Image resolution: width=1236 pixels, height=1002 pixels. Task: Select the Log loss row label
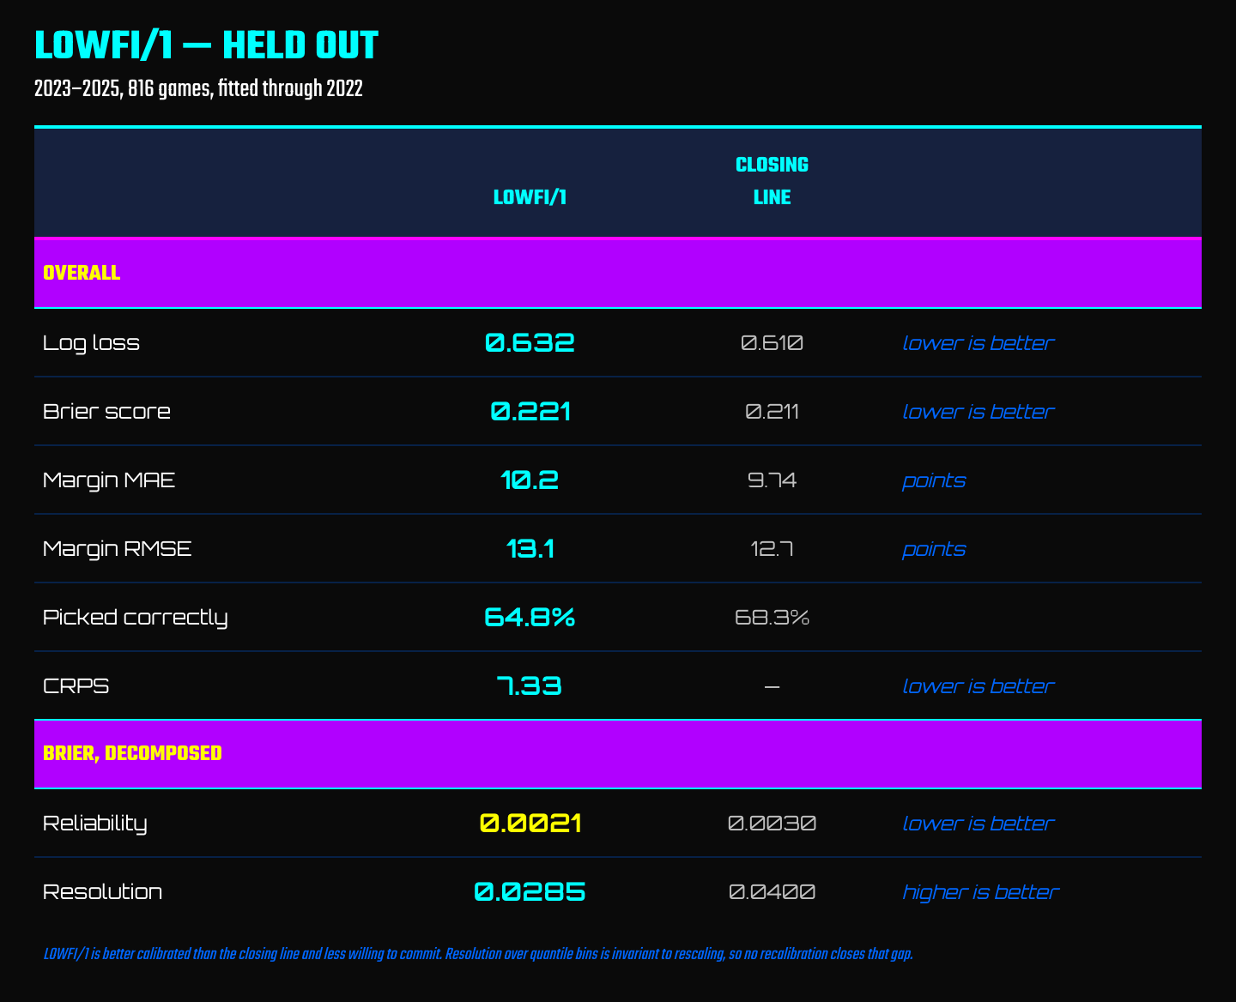(x=91, y=343)
